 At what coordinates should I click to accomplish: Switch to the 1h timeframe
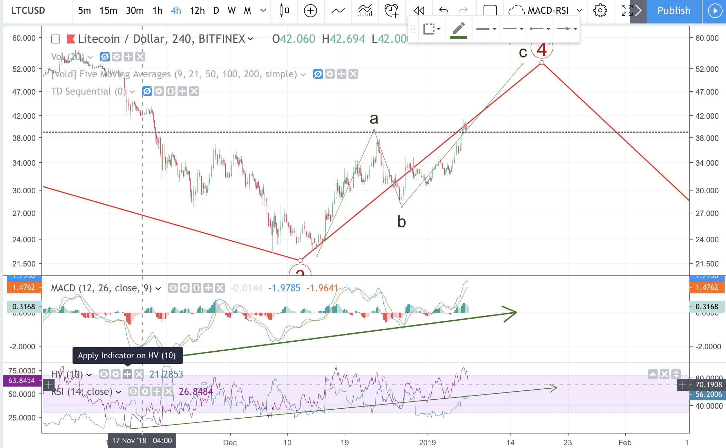coord(157,11)
